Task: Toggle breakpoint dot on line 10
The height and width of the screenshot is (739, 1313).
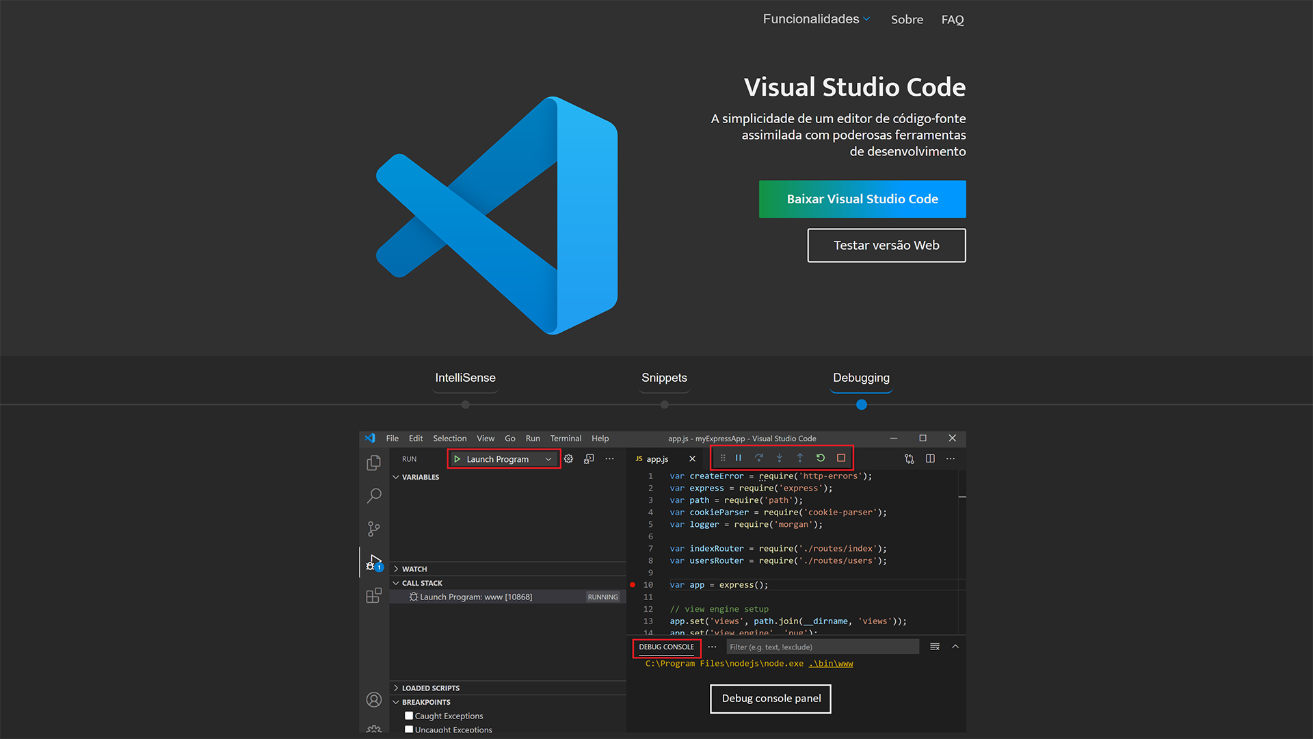Action: (x=633, y=585)
